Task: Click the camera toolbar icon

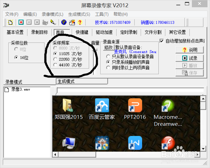Action: pos(45,22)
